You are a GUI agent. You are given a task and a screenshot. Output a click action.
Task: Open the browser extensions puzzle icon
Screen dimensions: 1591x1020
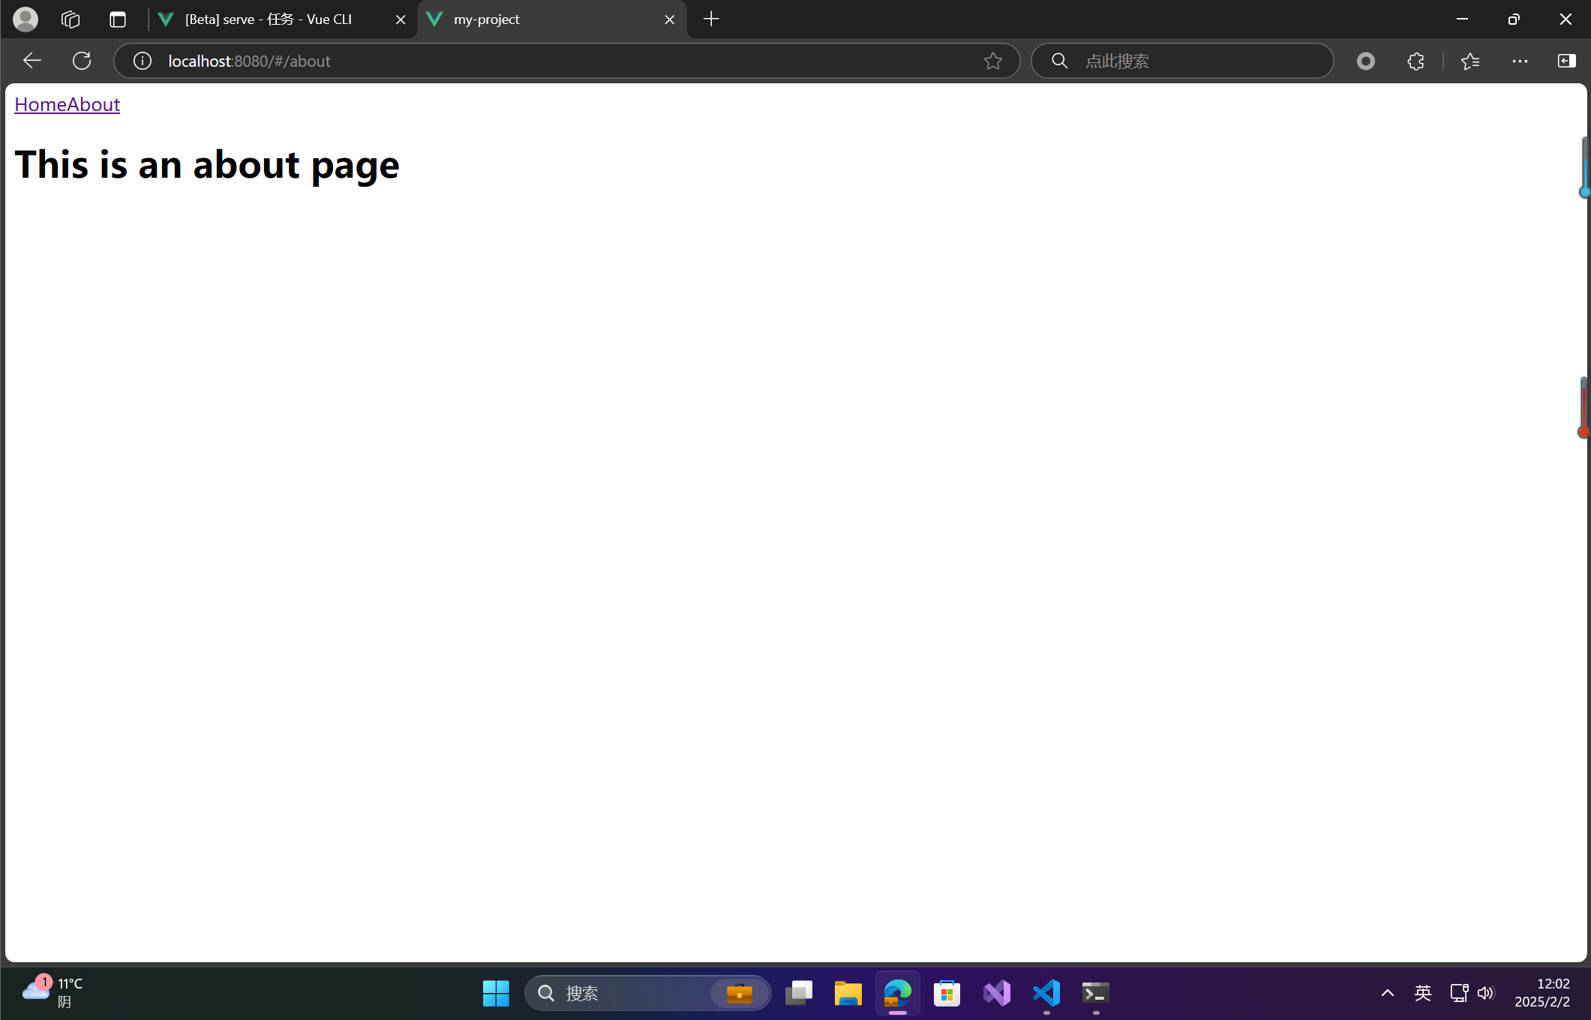coord(1415,61)
